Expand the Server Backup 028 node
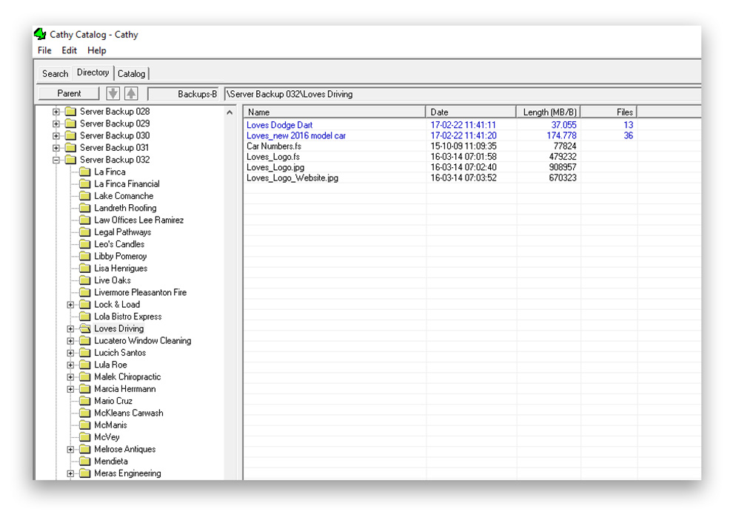Viewport: 733px width, 517px height. point(56,112)
